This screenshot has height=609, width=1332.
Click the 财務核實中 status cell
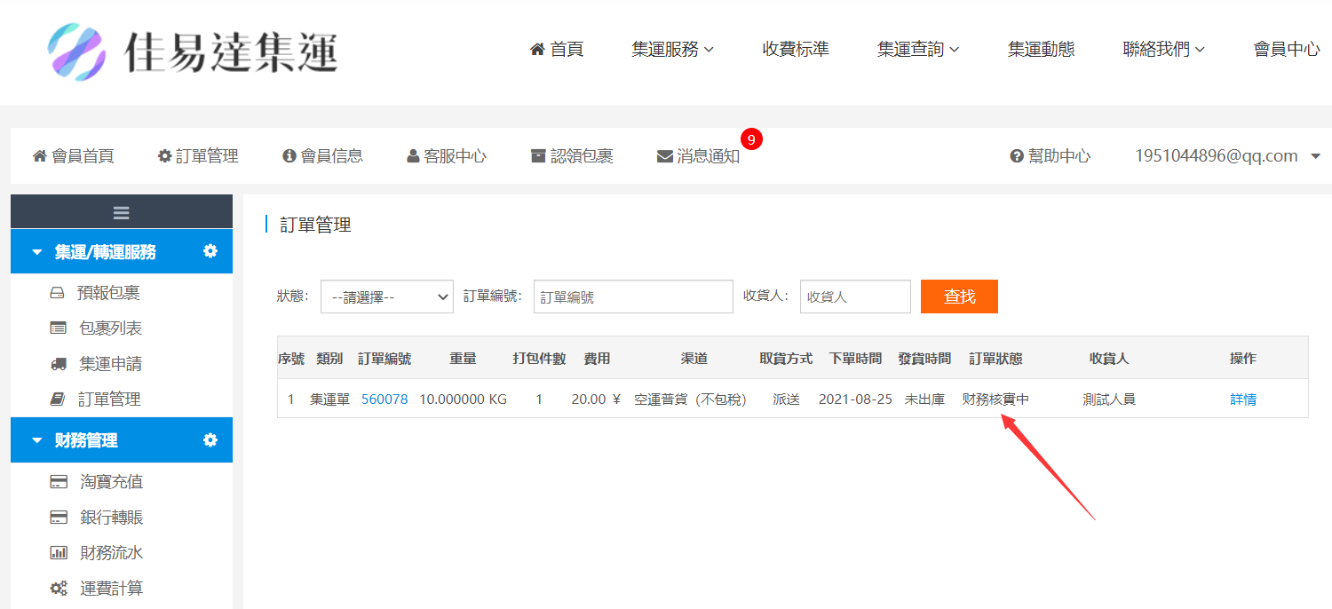pyautogui.click(x=995, y=399)
